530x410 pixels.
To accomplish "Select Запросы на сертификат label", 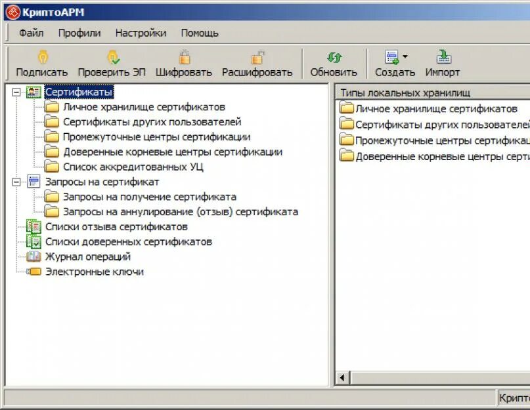I will point(102,182).
